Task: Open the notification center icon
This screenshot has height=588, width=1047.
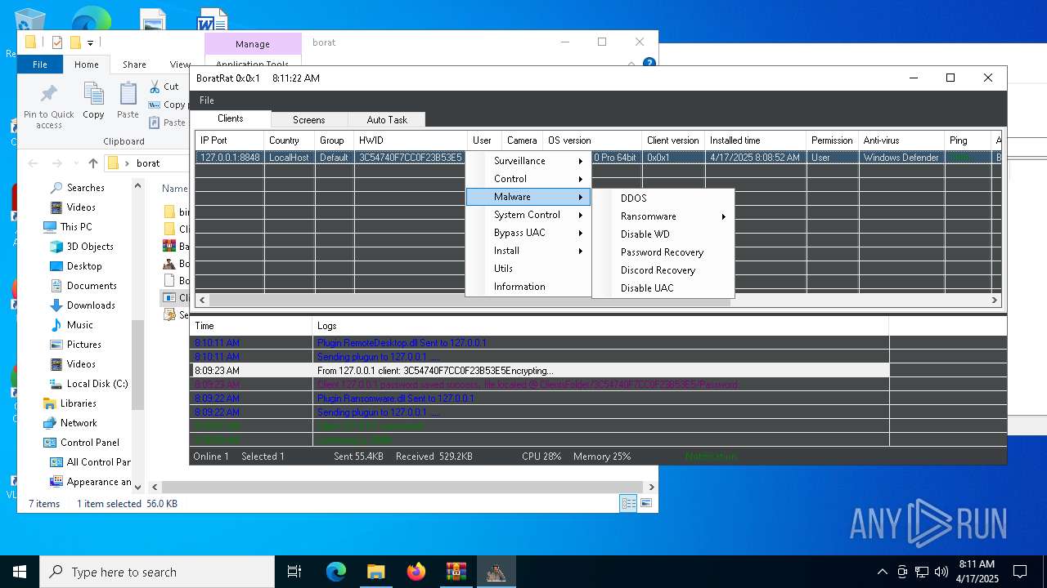Action: coord(1020,572)
